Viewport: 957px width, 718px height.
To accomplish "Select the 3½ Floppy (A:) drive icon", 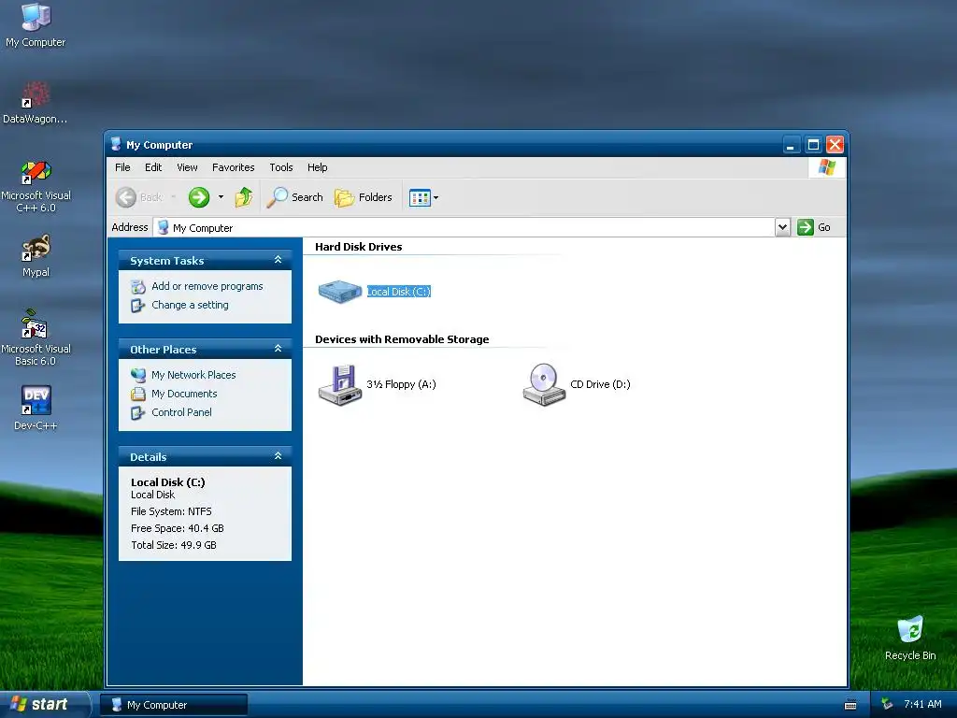I will 340,384.
